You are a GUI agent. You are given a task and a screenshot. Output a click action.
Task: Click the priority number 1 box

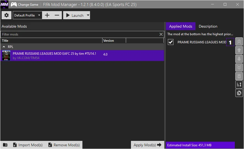[x=230, y=42]
